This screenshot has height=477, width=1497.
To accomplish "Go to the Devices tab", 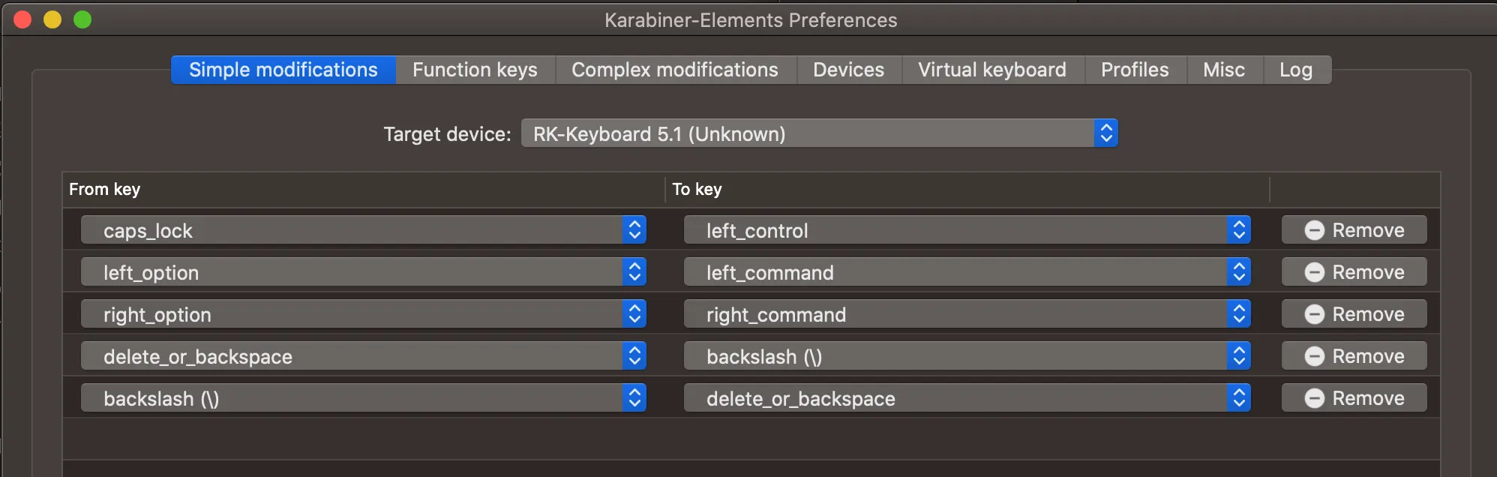I will 848,70.
